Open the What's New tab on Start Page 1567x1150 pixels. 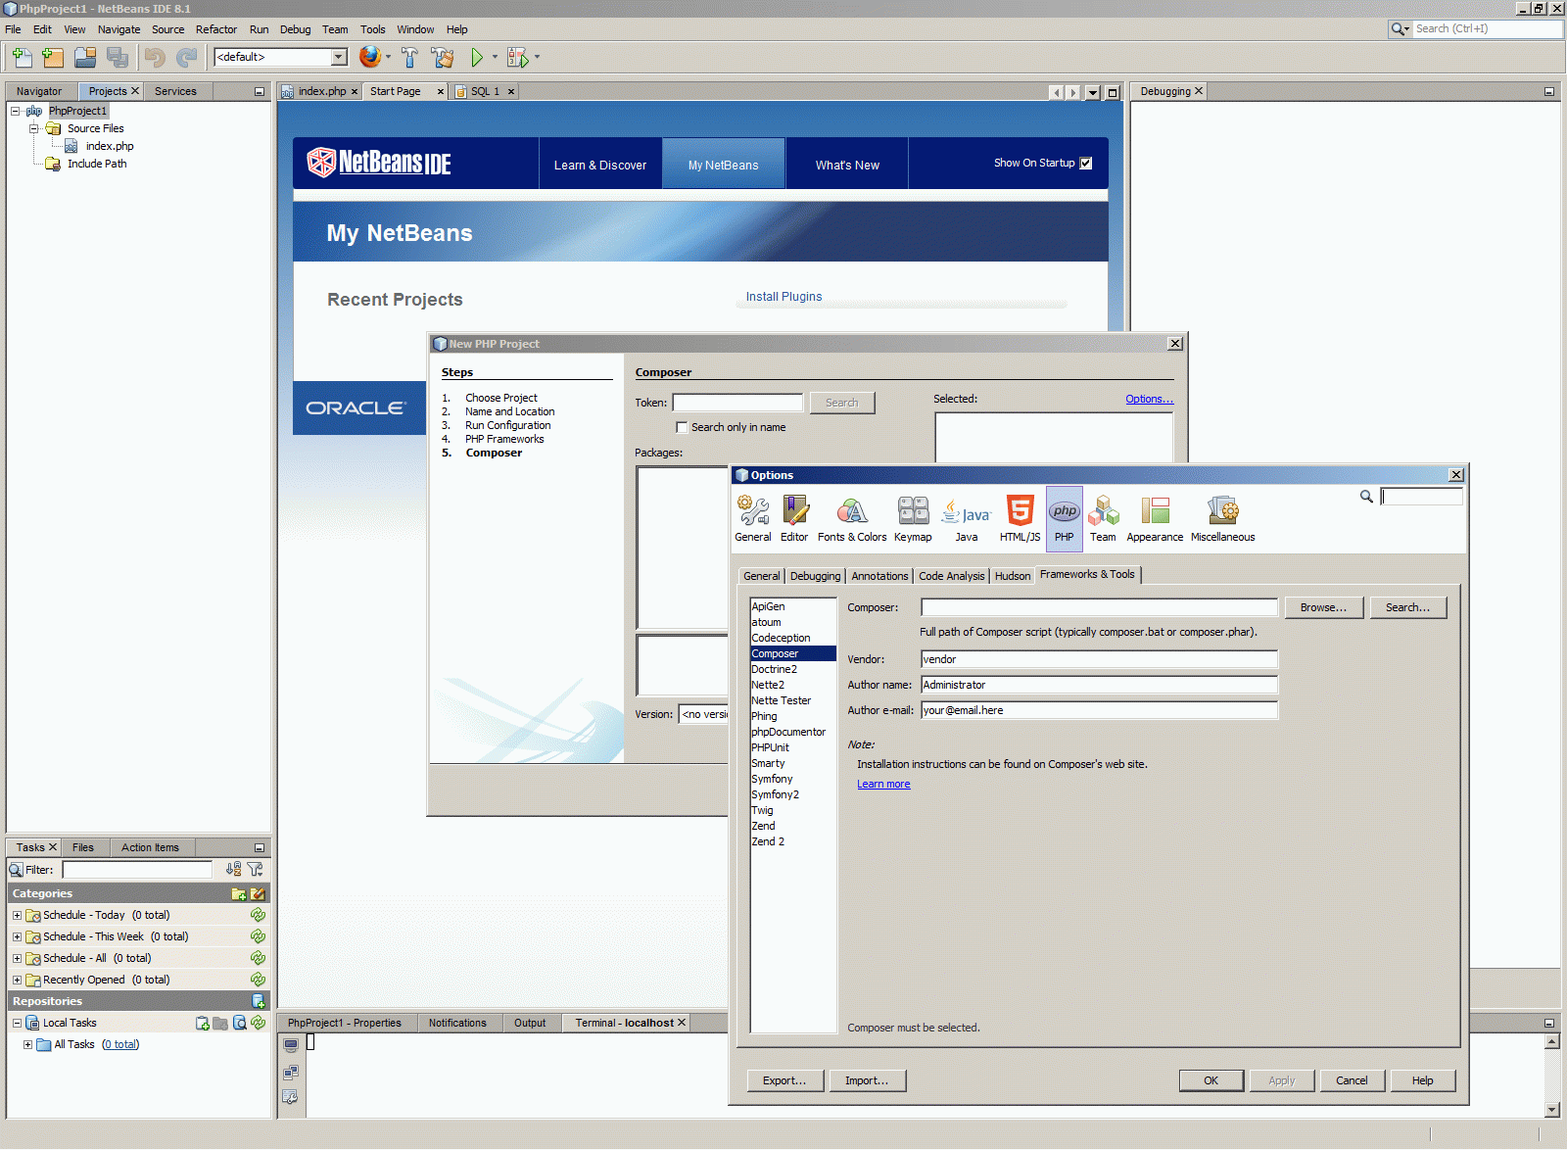coord(847,165)
